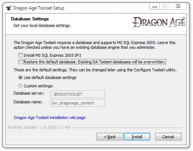Click the anvil icon in the title bar

click(8, 8)
